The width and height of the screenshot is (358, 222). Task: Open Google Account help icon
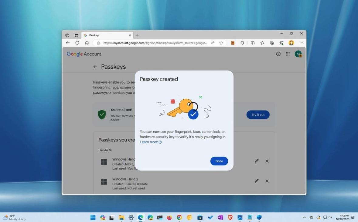coord(278,54)
